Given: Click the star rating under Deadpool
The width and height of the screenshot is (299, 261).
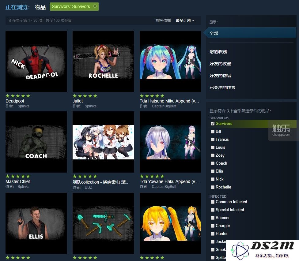Looking at the screenshot, I should 18,96.
